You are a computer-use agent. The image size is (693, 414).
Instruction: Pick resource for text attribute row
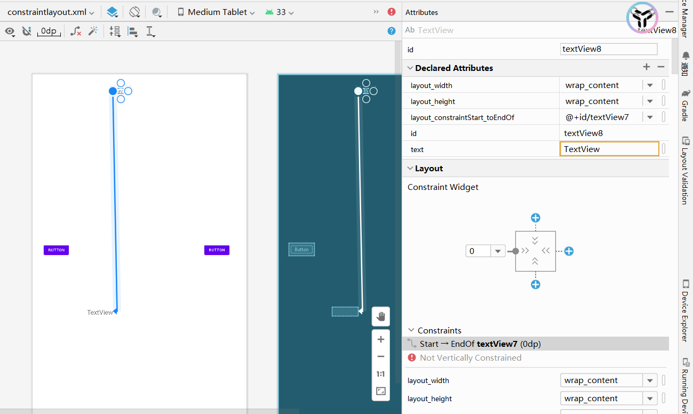(x=664, y=149)
